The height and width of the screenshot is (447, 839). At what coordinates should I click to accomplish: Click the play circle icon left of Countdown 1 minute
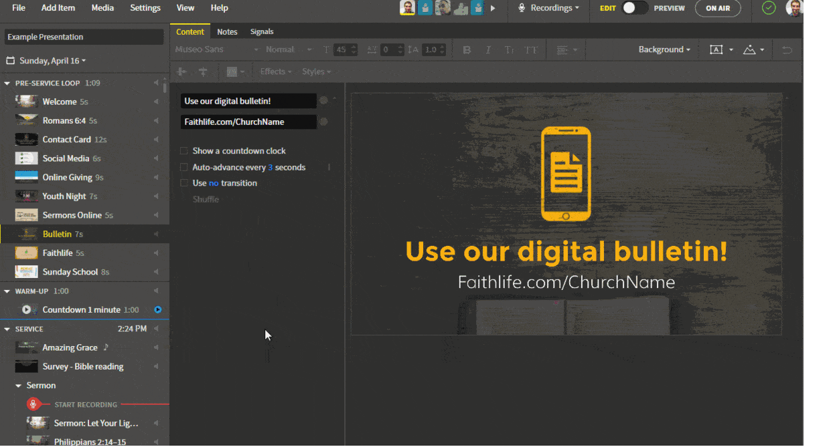point(27,309)
